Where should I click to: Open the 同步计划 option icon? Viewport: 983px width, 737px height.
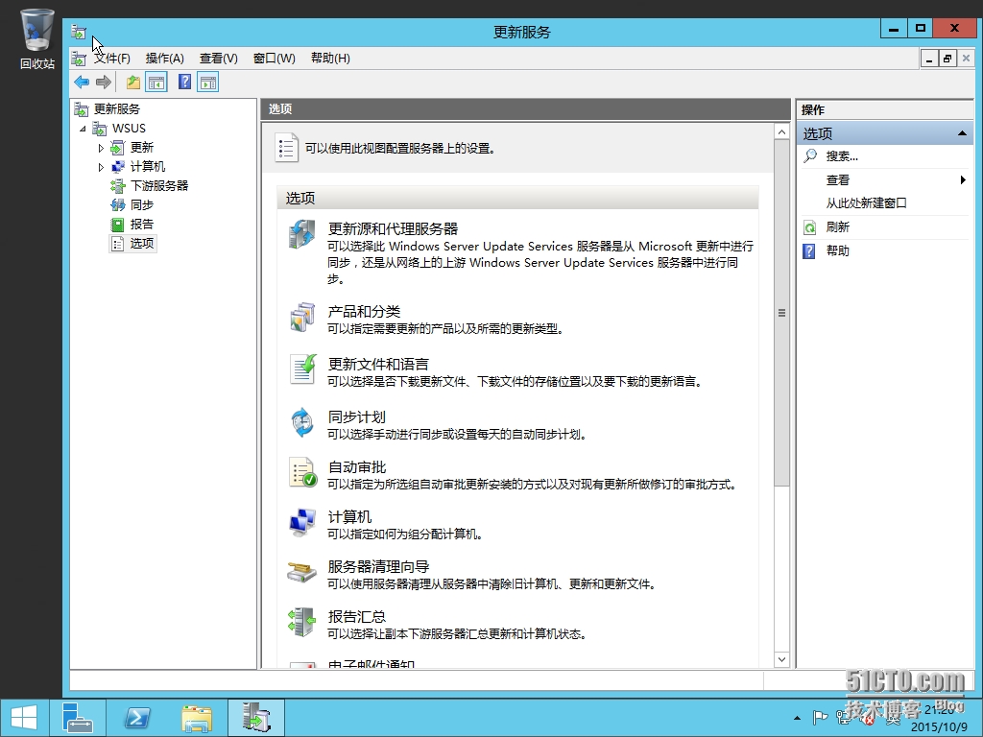(302, 422)
